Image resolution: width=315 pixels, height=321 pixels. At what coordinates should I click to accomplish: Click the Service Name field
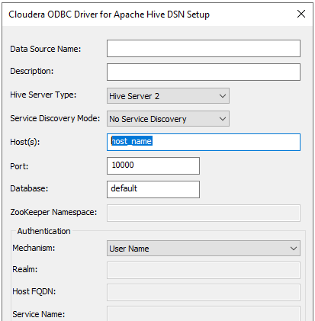204,314
